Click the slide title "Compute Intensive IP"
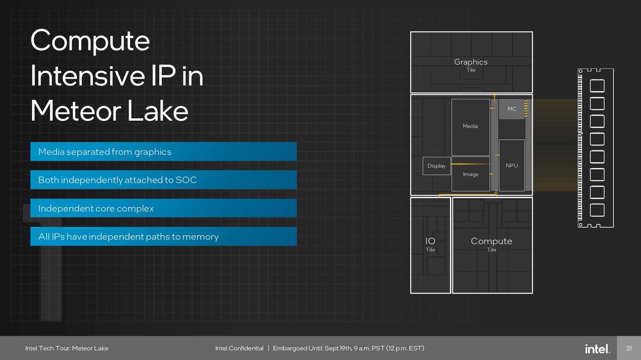 point(117,75)
